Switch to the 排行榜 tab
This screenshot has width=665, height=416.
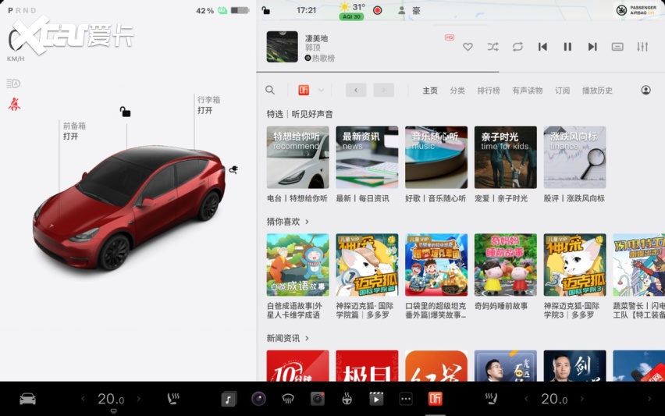(x=489, y=91)
